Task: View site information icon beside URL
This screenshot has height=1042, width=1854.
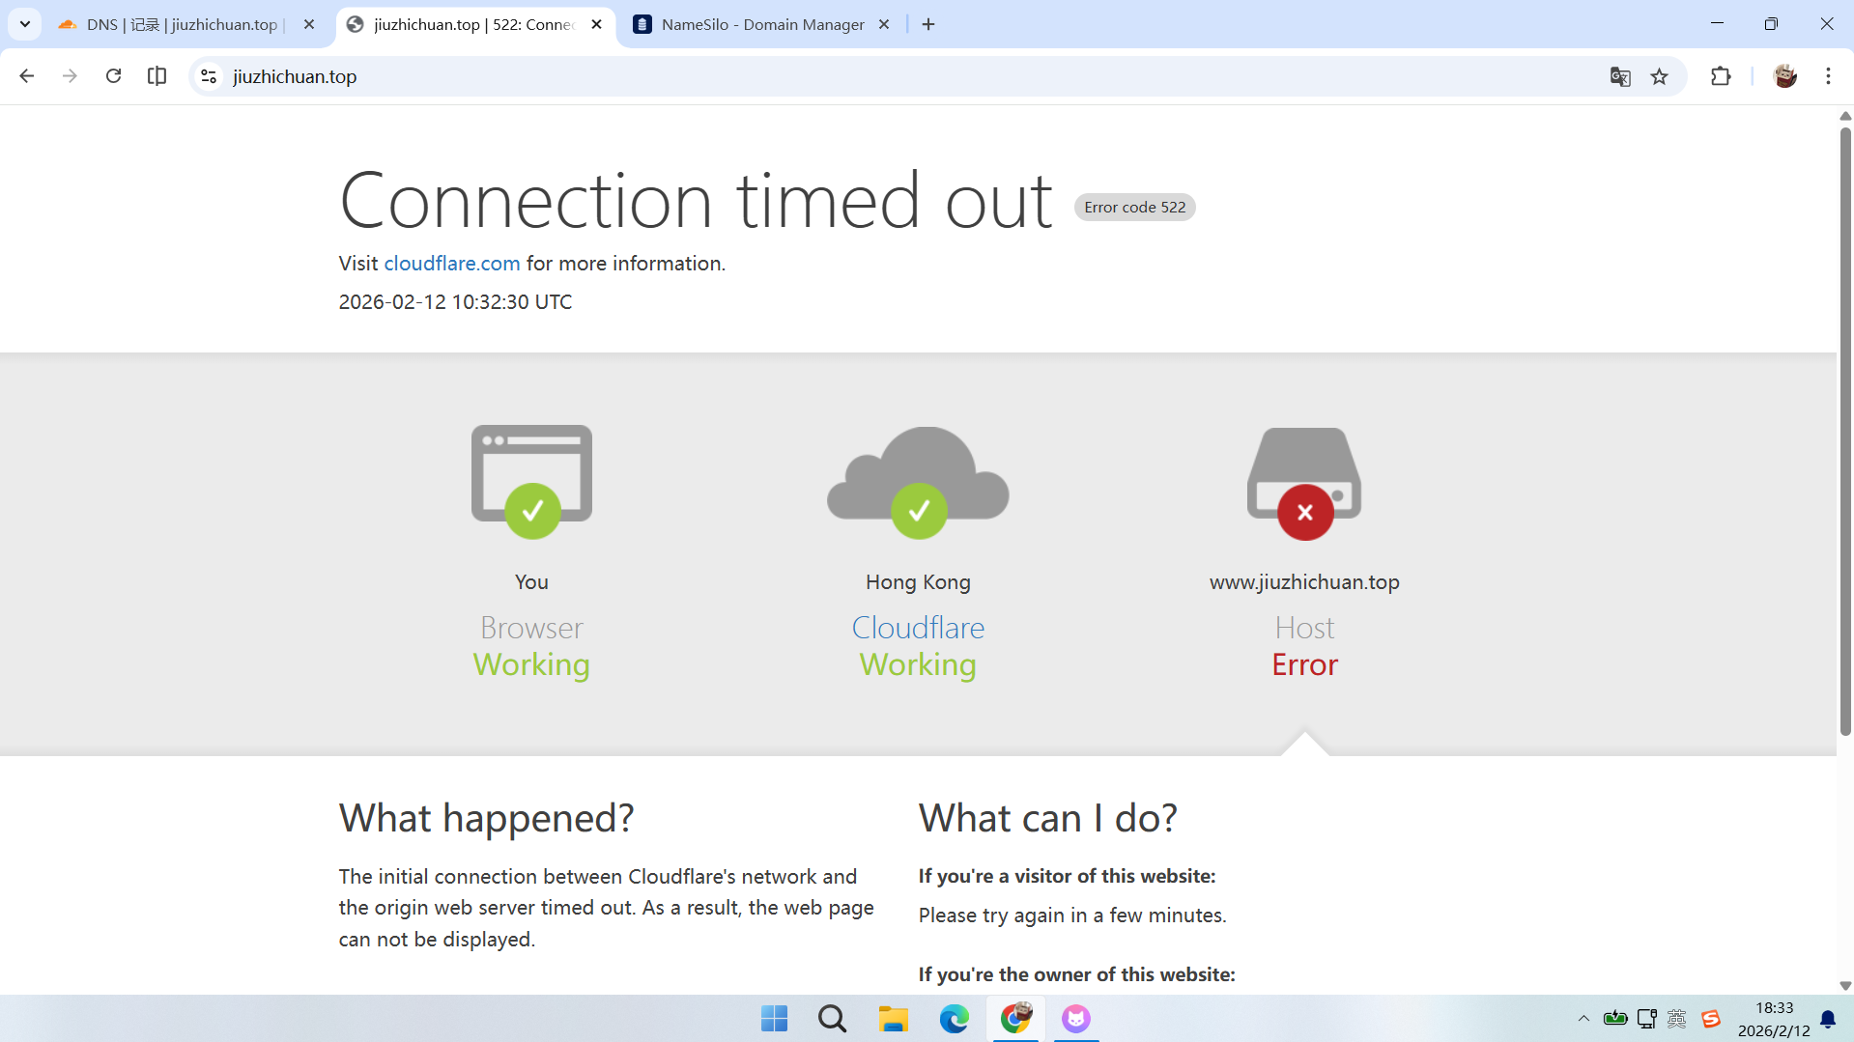Action: click(209, 76)
